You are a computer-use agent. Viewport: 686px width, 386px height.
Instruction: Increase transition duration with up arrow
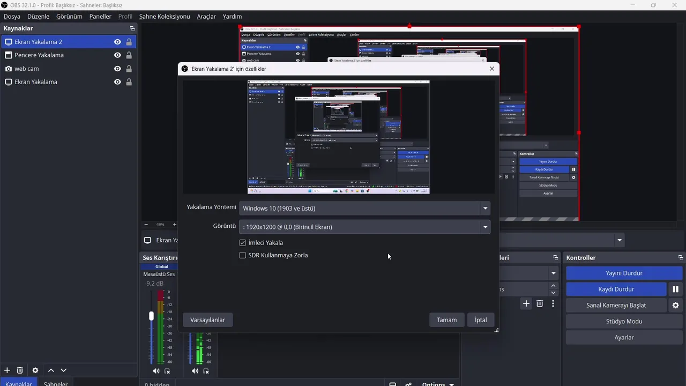click(x=553, y=286)
